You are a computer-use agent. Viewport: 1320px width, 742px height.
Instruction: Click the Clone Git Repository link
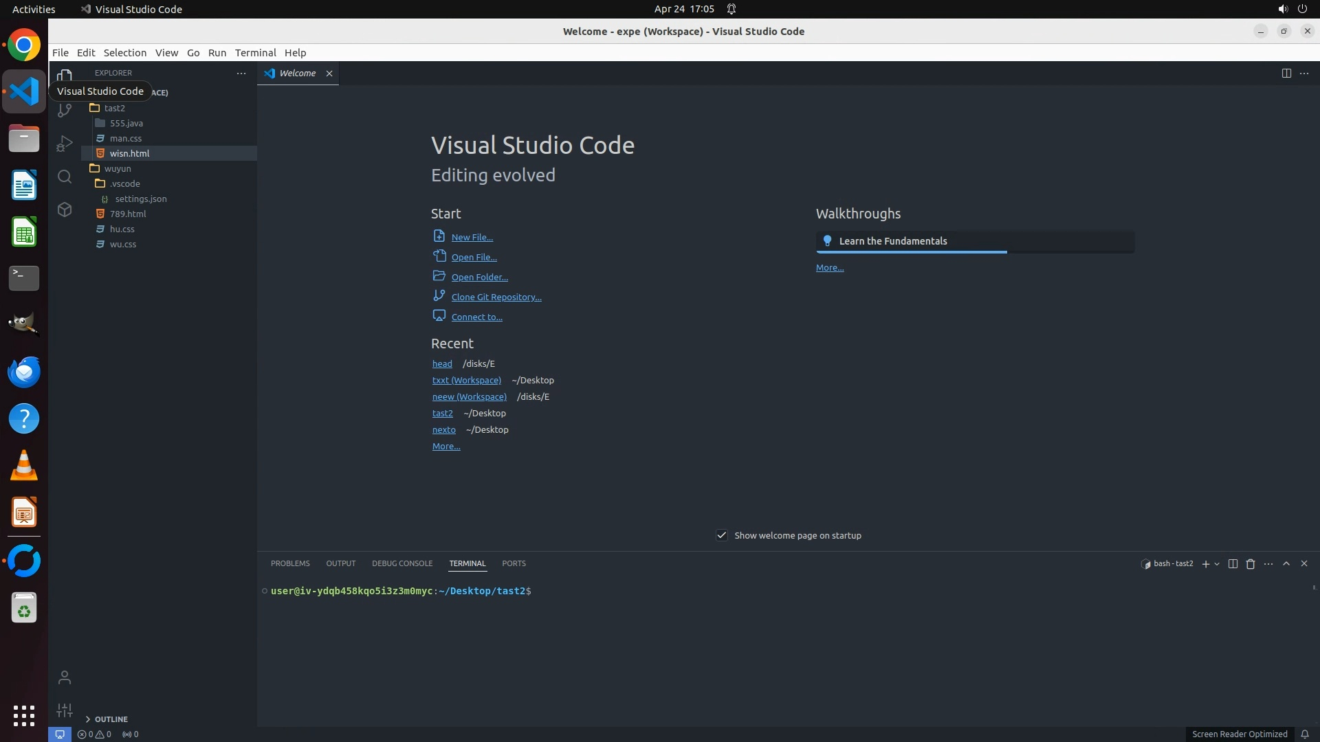pos(496,297)
